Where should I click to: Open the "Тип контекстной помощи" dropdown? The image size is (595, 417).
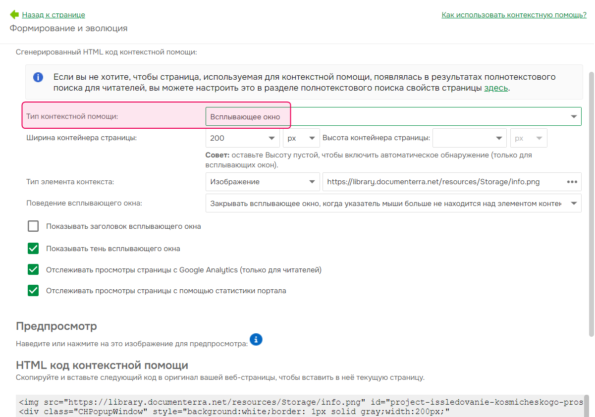(x=574, y=116)
